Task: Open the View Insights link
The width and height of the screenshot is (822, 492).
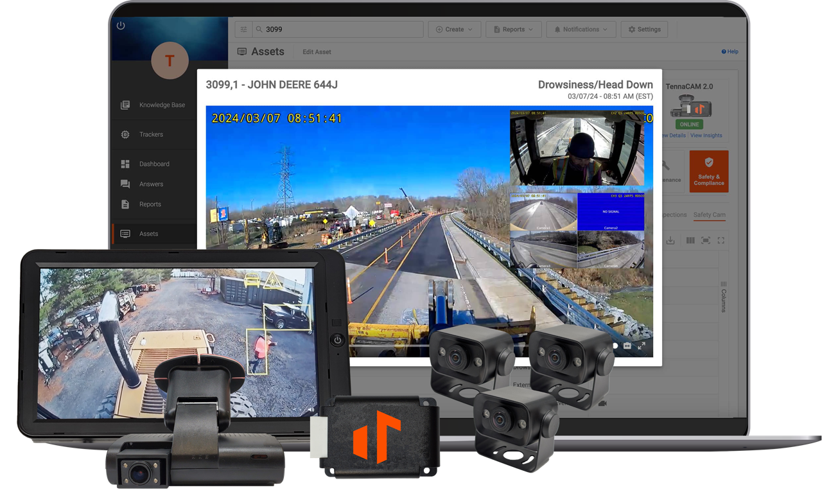Action: tap(706, 136)
